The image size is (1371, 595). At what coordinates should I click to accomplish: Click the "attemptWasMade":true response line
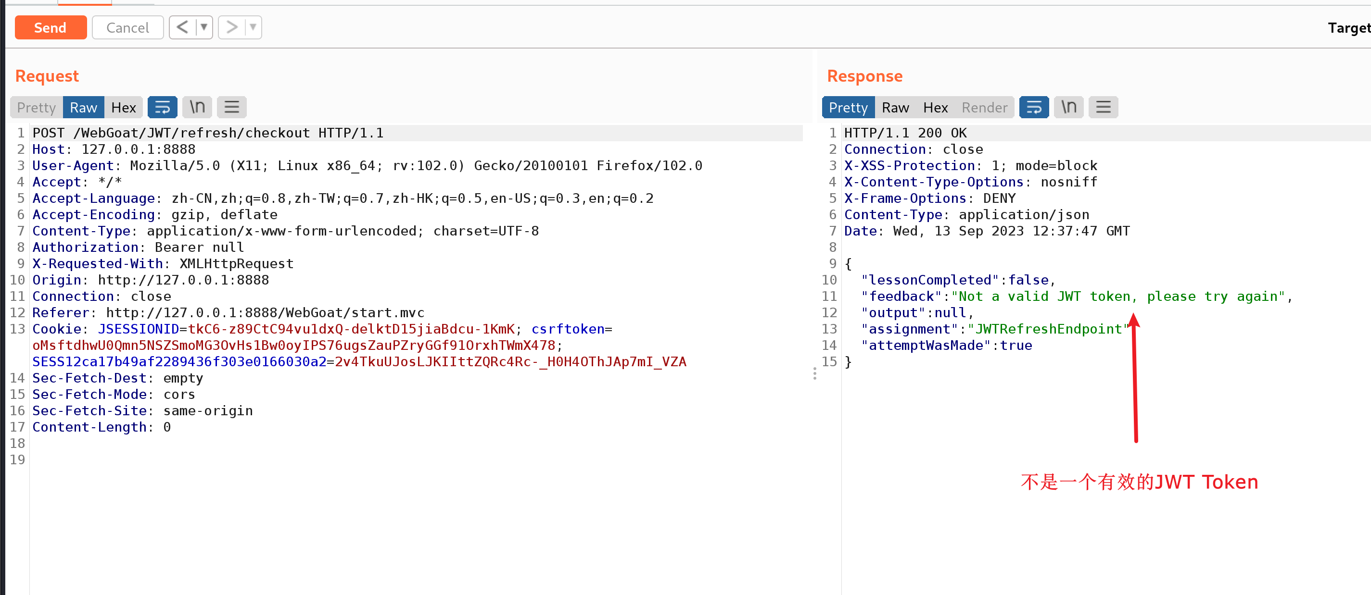tap(946, 346)
